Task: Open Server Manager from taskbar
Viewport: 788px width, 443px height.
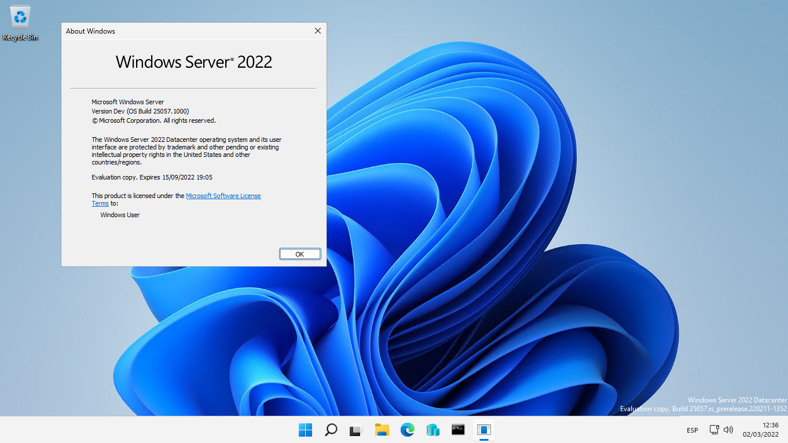Action: (433, 430)
